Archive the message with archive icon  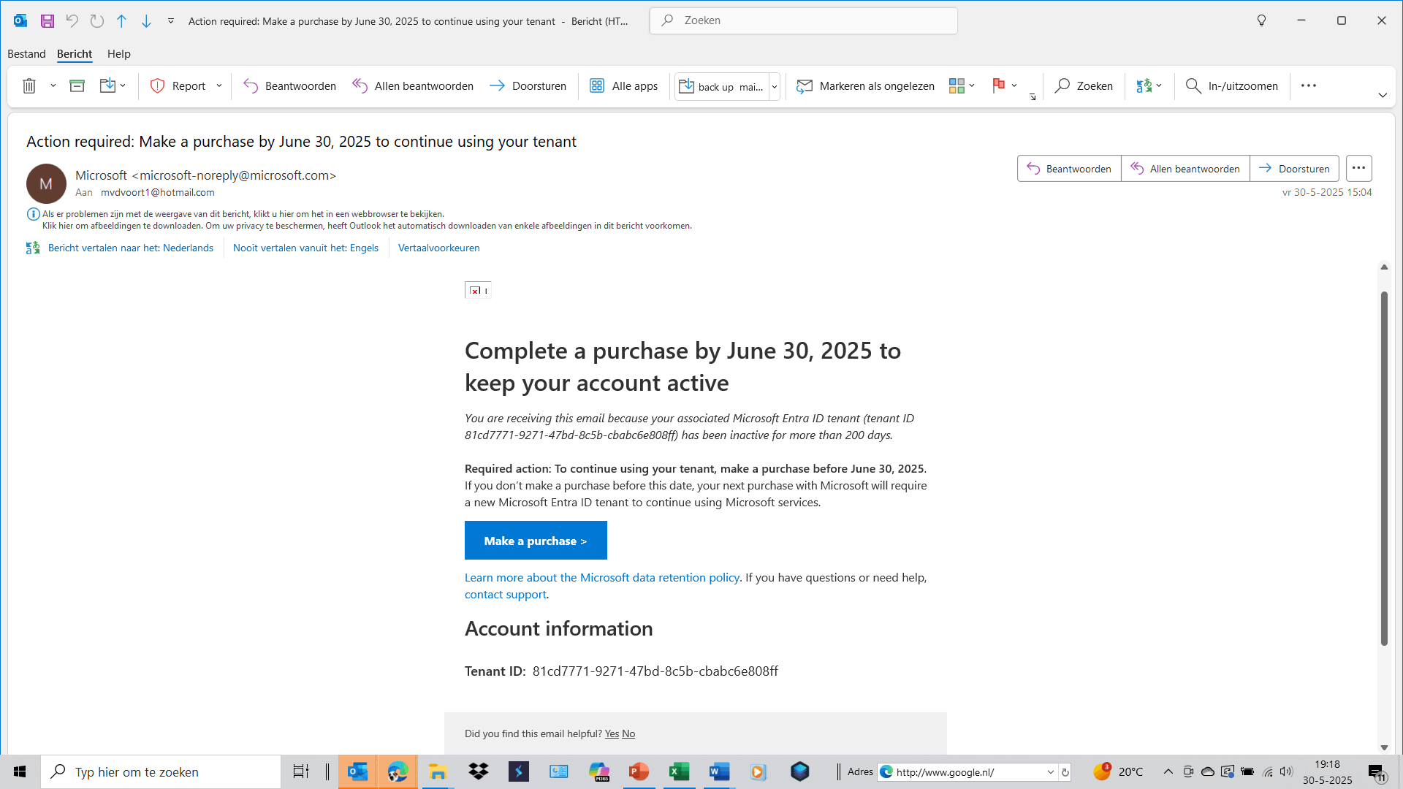pos(77,85)
